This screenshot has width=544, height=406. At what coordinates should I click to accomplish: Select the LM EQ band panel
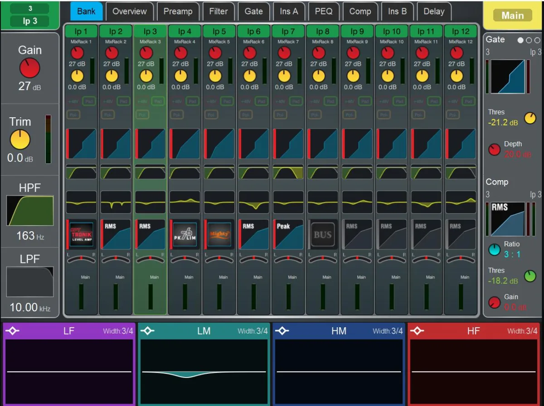[x=204, y=363]
